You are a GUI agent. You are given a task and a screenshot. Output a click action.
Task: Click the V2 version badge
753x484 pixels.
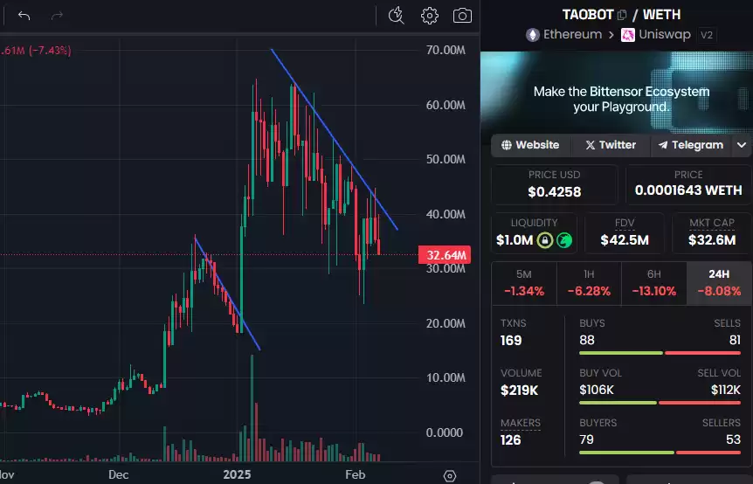(707, 35)
